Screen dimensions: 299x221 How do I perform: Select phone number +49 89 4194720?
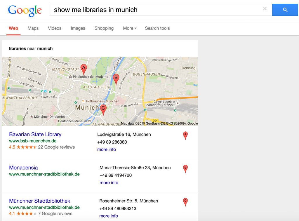[x=116, y=175]
